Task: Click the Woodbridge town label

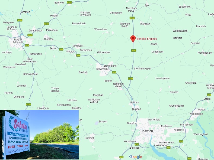Action: pos(196,114)
